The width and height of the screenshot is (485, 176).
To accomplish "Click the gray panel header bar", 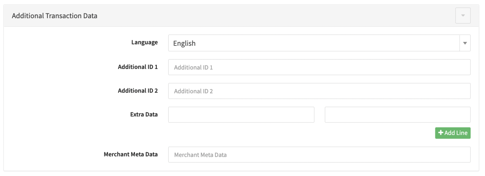I will (265, 16).
